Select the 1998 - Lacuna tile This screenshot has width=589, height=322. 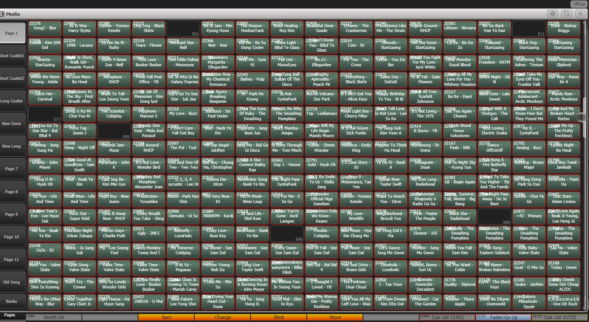[79, 46]
